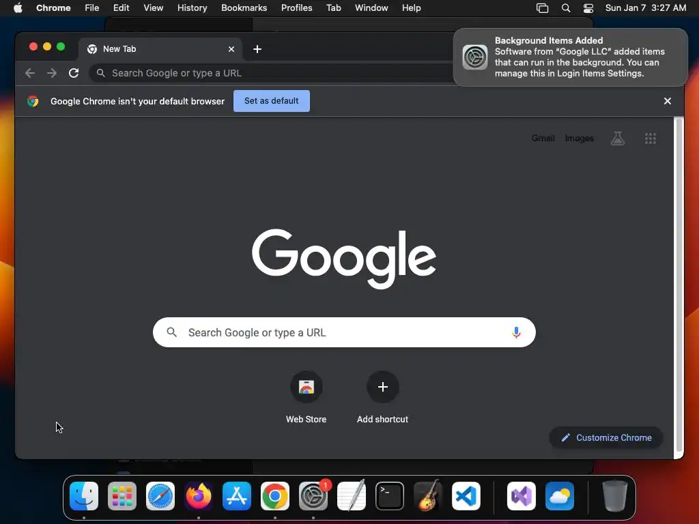Open the View menu

[x=154, y=8]
